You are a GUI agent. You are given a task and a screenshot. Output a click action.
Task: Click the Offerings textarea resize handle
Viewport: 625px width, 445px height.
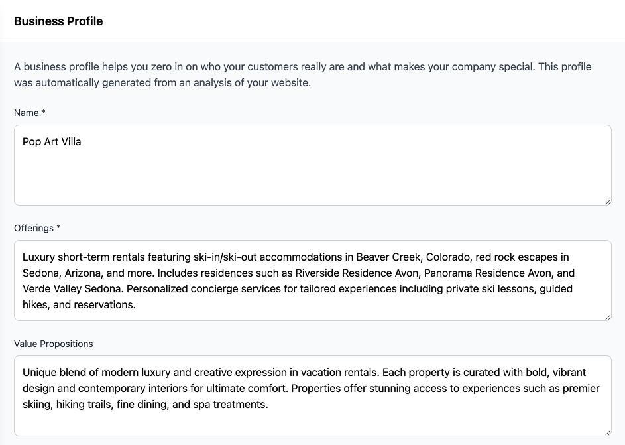(x=607, y=316)
